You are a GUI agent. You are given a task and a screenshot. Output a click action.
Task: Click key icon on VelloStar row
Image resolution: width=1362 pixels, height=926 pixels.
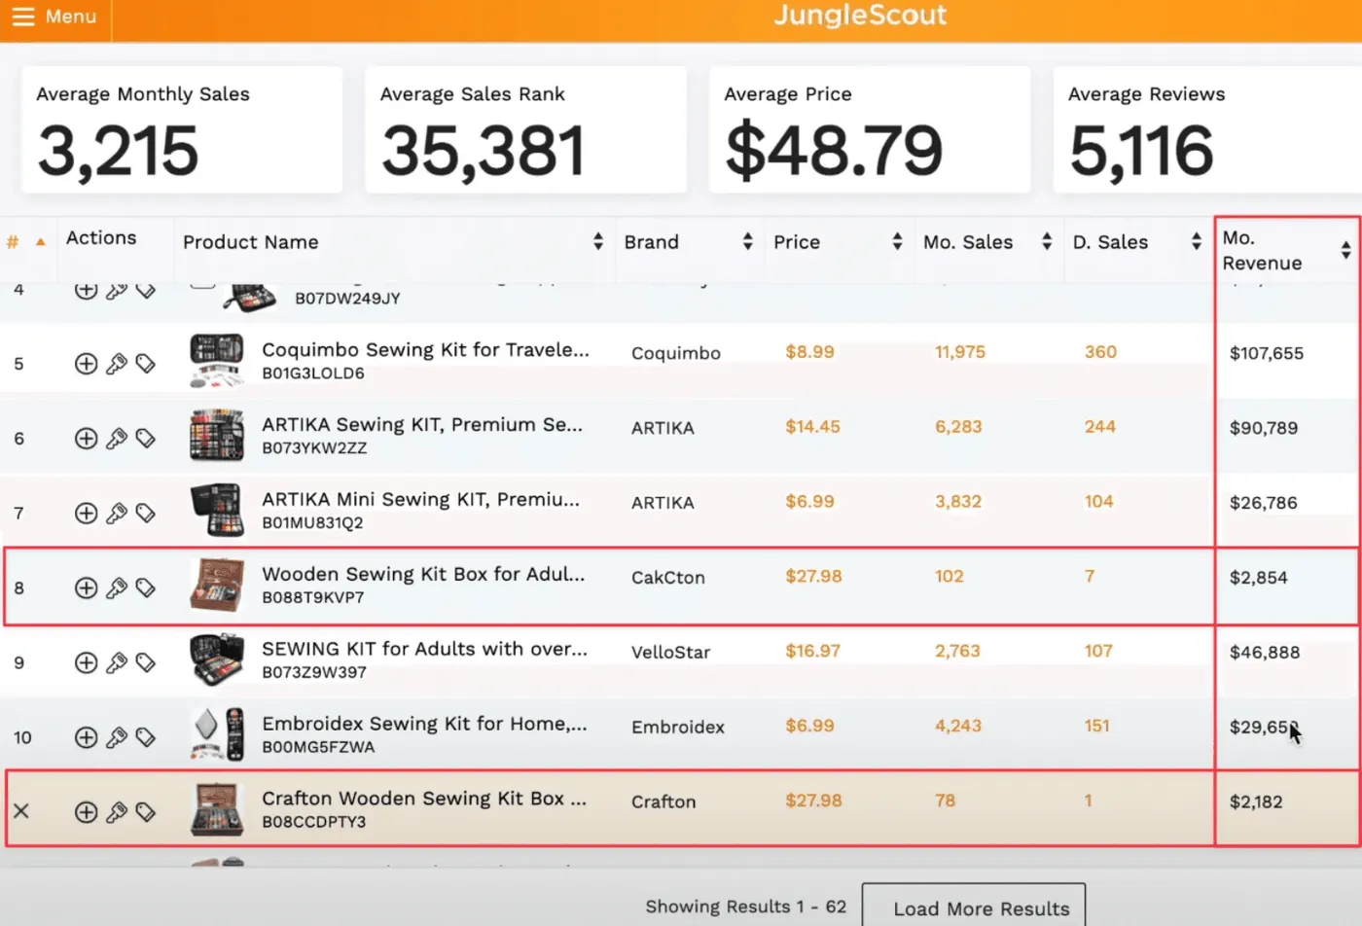(117, 663)
